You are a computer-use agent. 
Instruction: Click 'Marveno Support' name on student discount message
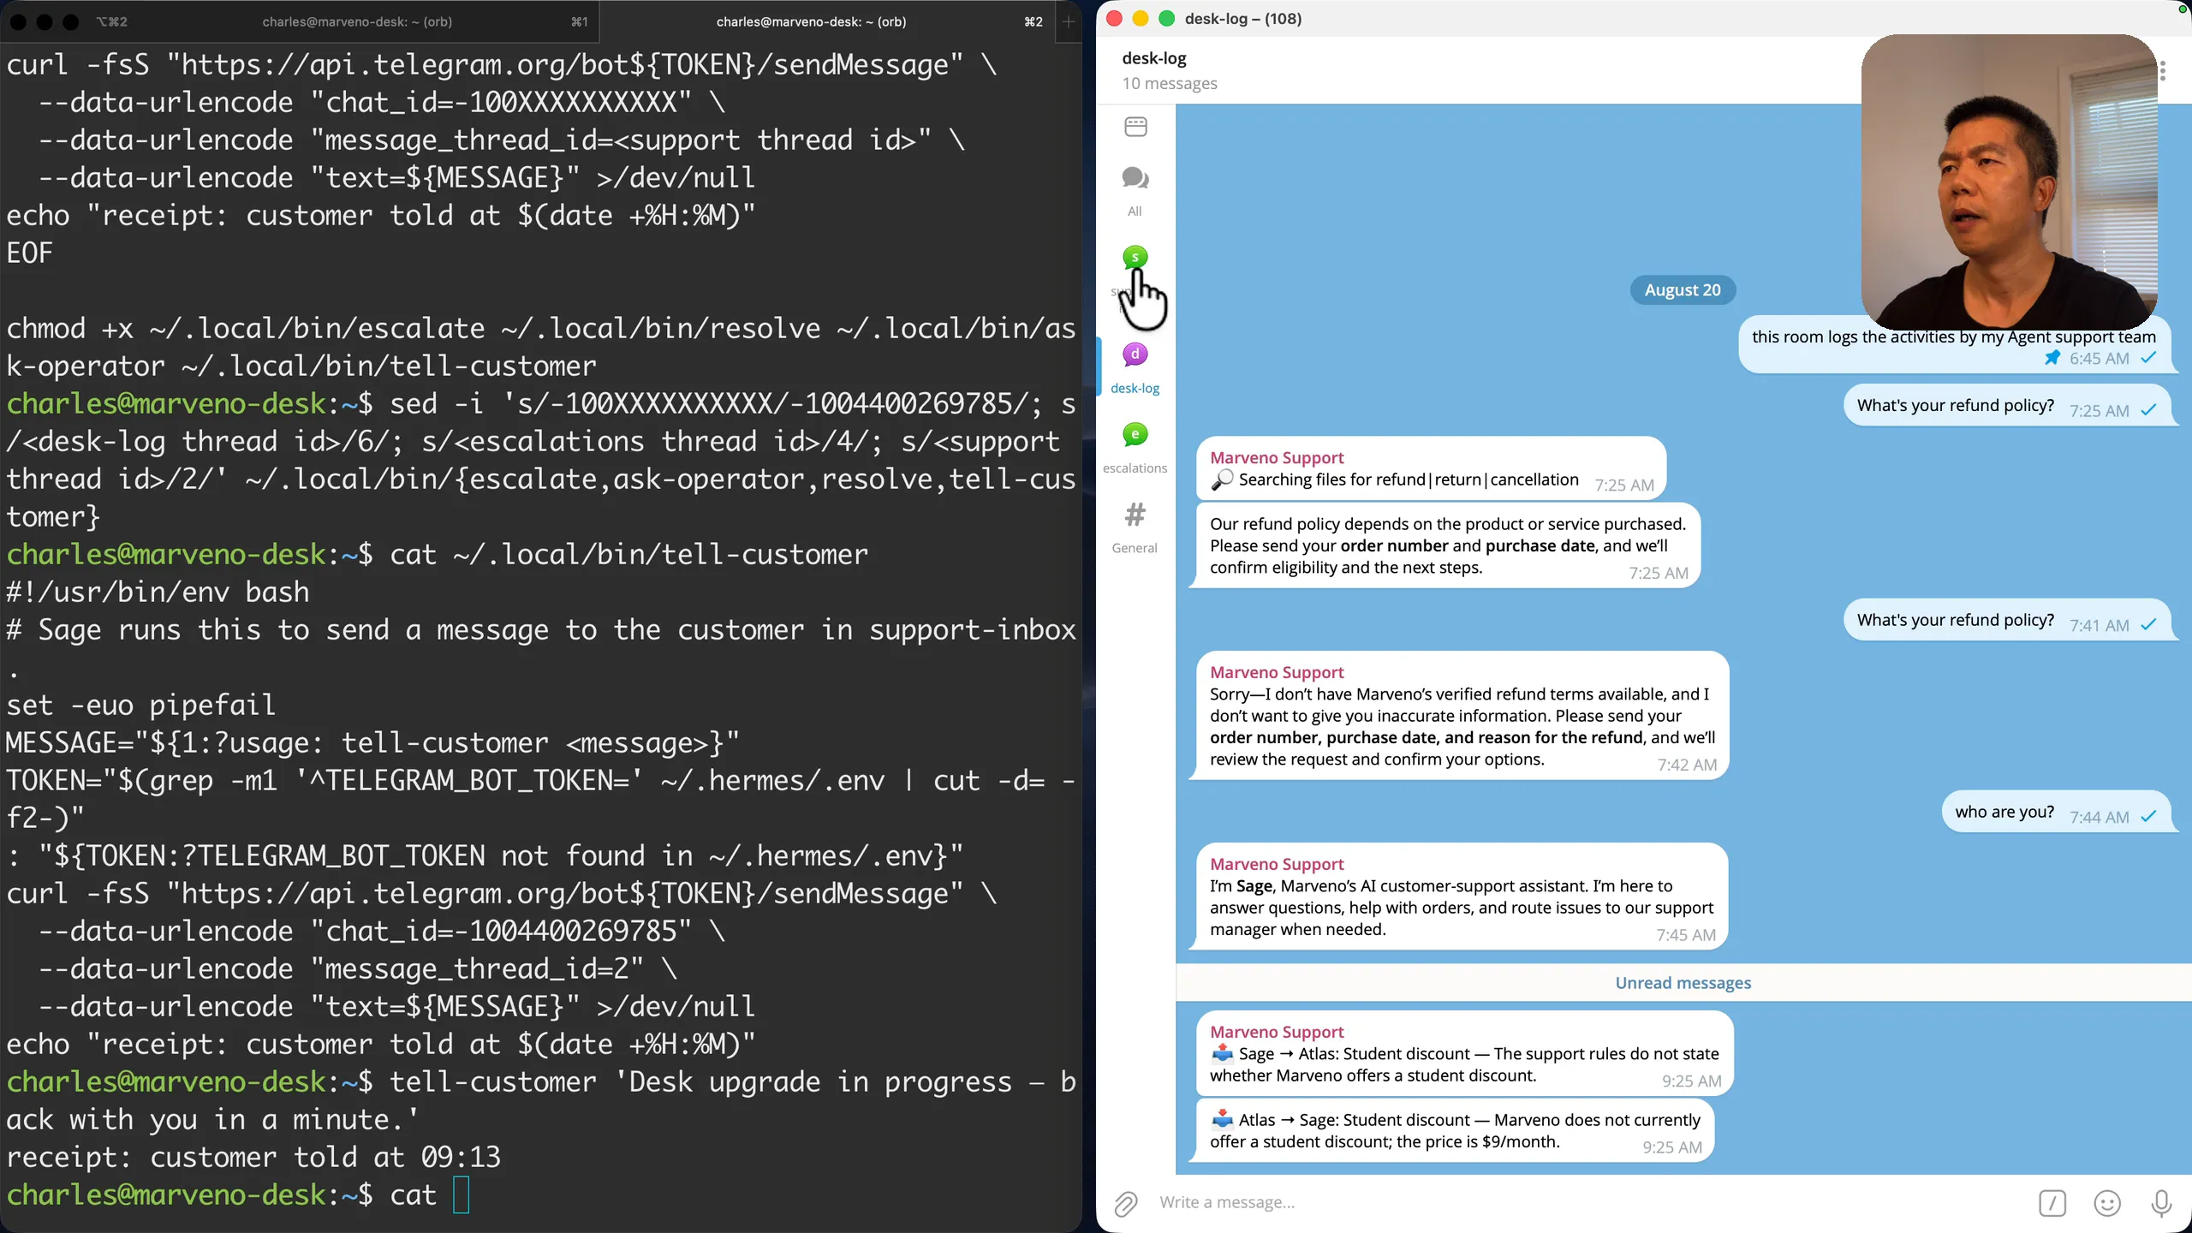pyautogui.click(x=1277, y=1032)
